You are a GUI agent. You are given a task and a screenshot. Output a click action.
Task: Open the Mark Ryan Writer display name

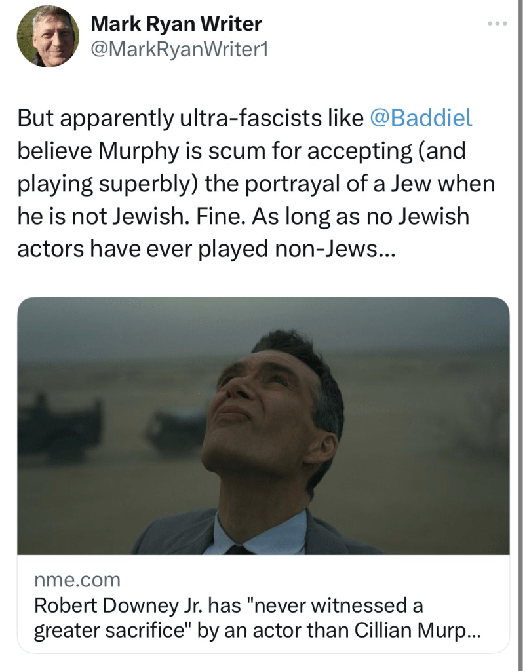click(x=176, y=24)
